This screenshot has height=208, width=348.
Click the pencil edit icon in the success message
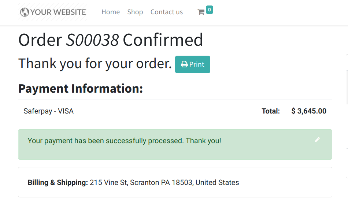[317, 140]
